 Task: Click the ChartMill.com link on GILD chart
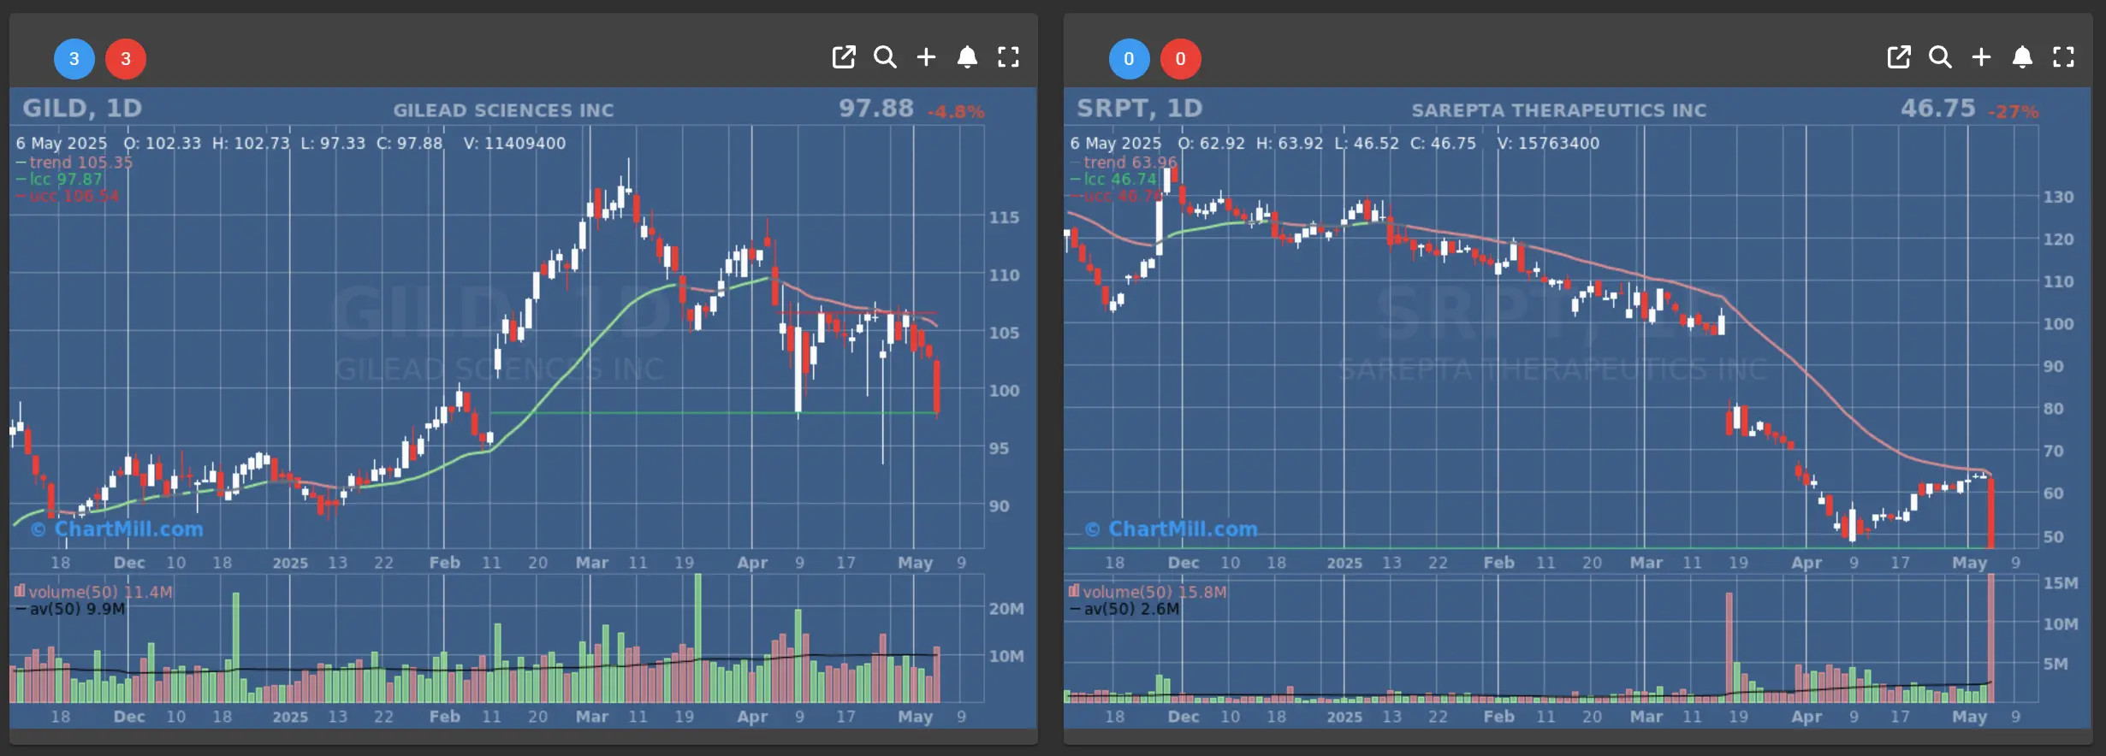coord(118,529)
